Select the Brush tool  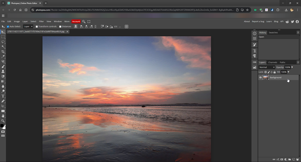(x=3, y=66)
